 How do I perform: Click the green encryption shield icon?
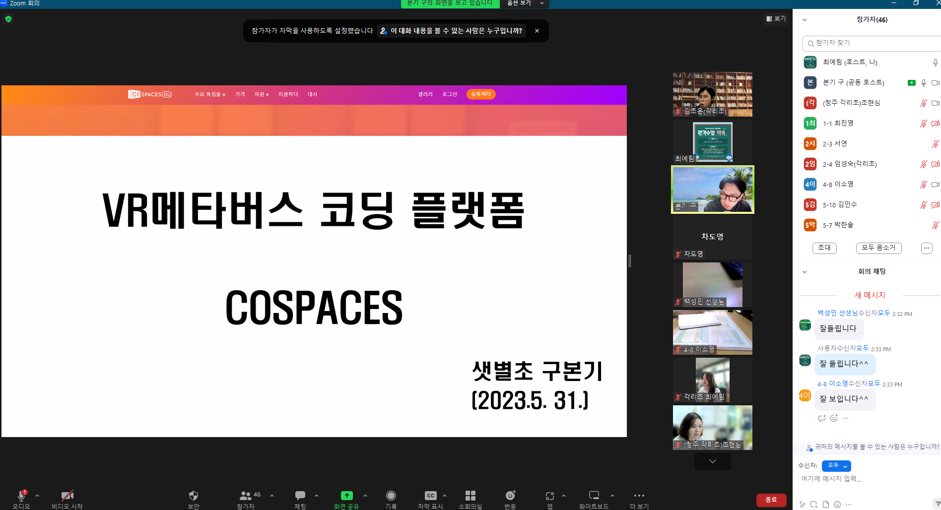(8, 19)
